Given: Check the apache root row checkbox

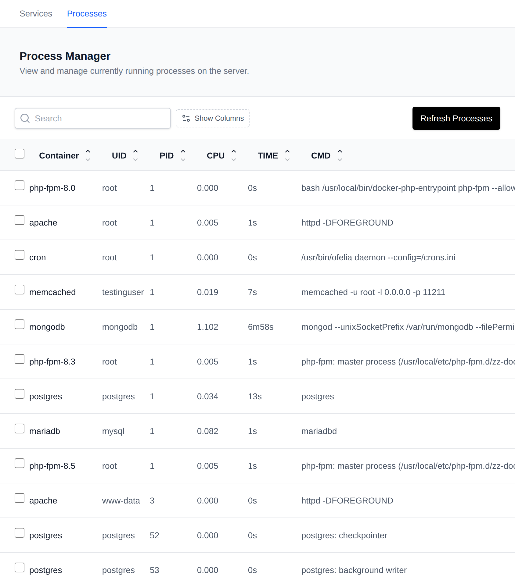Looking at the screenshot, I should click(20, 220).
